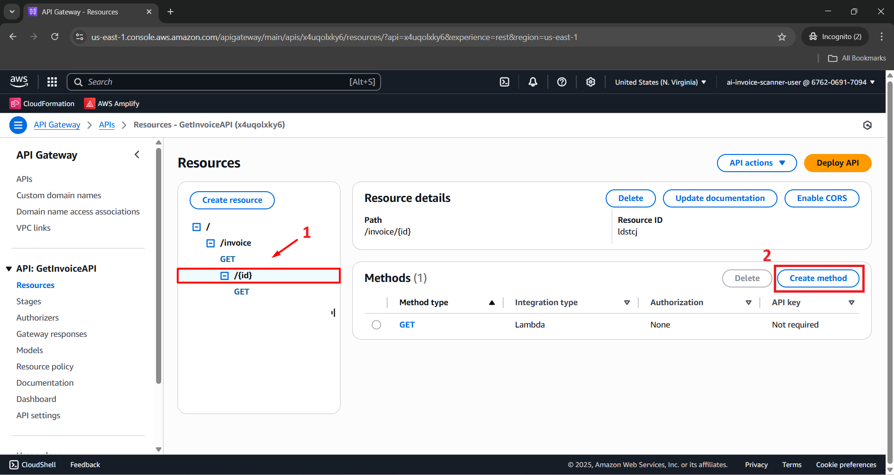The image size is (894, 475).
Task: Open the notifications bell
Action: click(532, 81)
